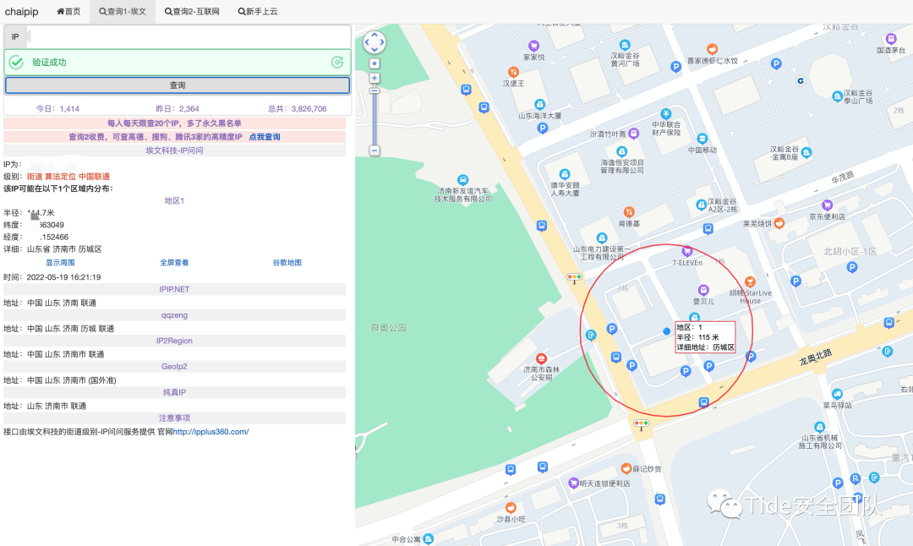Click the 埃文科技-IP问问 header
Viewport: 913px width, 546px height.
pyautogui.click(x=174, y=150)
